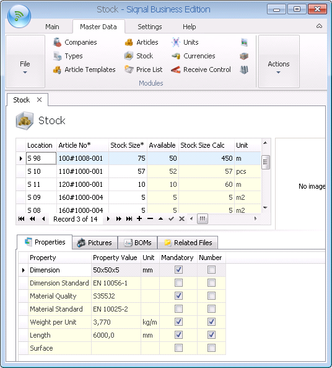
Task: Click stock grid scroll up arrow
Action: 265,143
